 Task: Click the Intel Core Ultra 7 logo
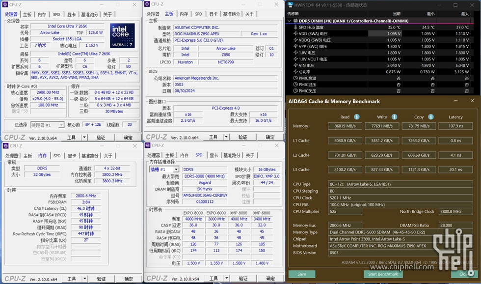pyautogui.click(x=122, y=35)
